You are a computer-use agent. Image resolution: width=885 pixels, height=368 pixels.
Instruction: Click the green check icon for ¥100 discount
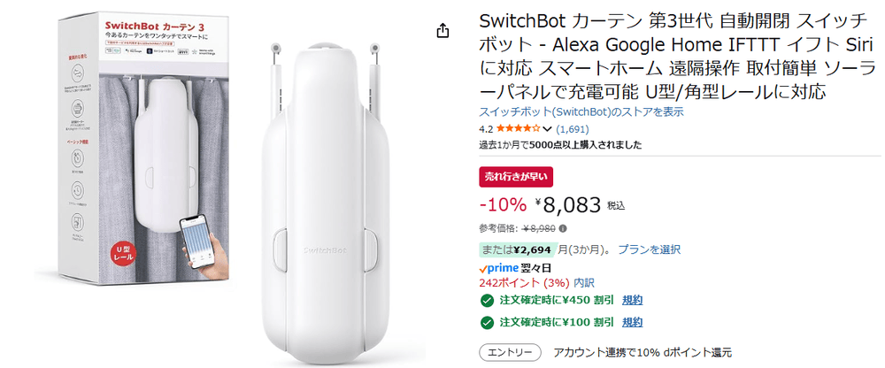point(486,322)
